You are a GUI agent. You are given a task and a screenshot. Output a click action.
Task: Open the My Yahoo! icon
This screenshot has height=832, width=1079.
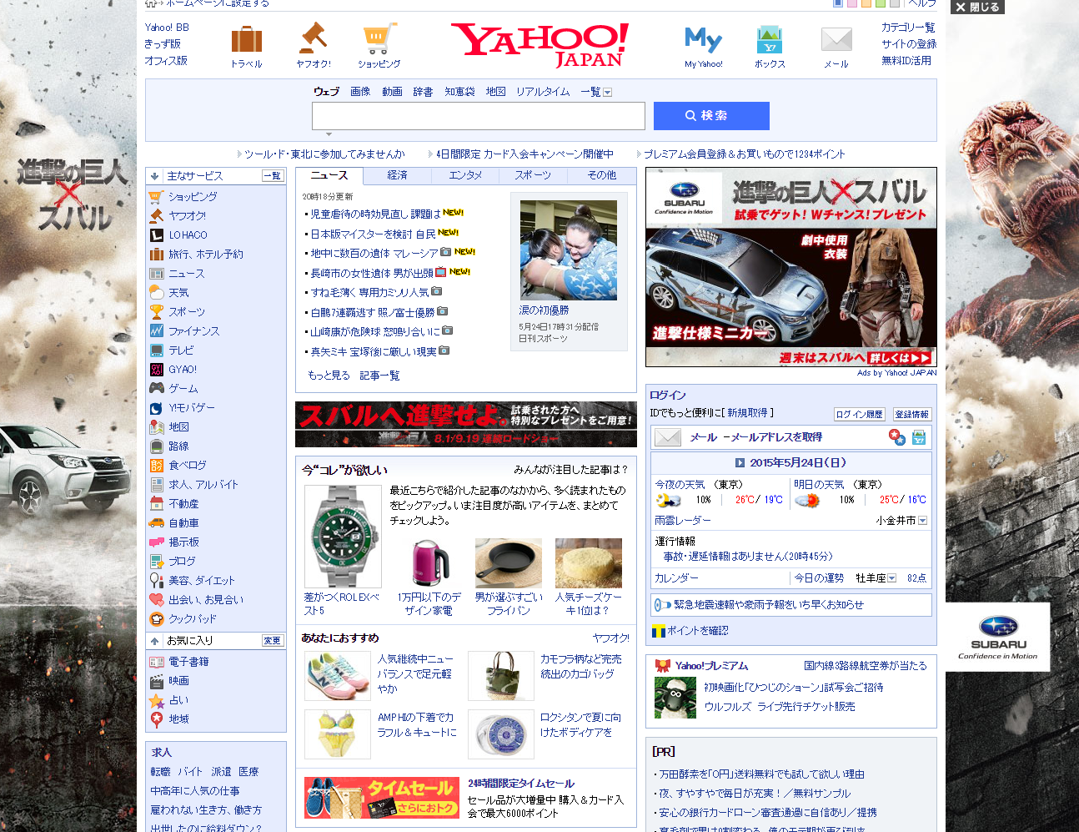703,39
